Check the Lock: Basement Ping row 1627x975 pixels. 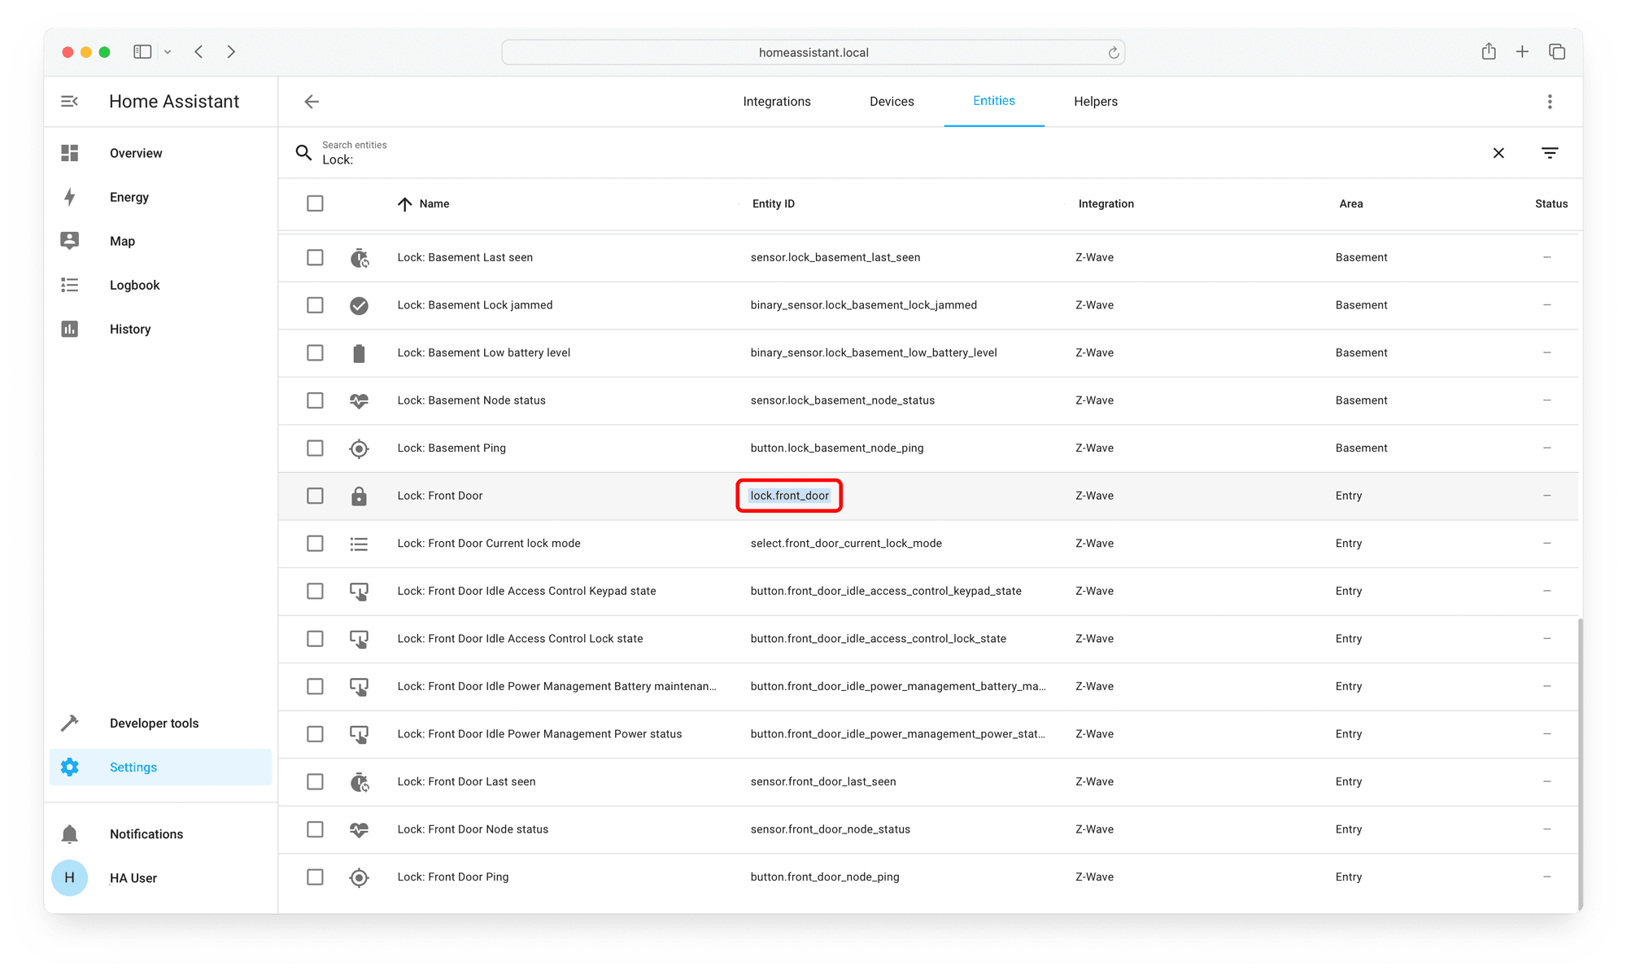(x=315, y=448)
